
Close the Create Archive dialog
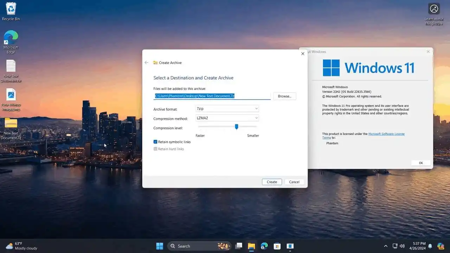click(303, 54)
